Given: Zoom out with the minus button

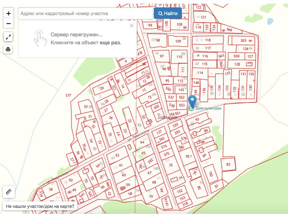Looking at the screenshot, I should [8, 23].
